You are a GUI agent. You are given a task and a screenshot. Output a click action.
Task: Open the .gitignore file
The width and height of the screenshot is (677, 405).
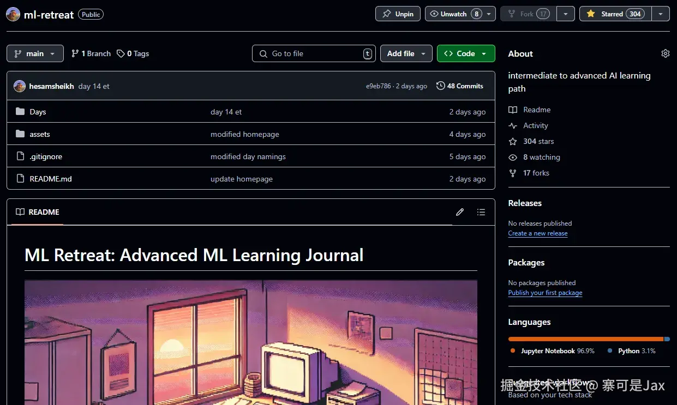tap(46, 156)
